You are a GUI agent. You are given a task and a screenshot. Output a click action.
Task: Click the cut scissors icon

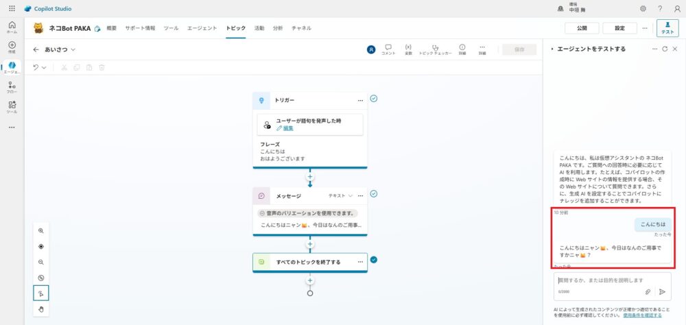[x=64, y=67]
